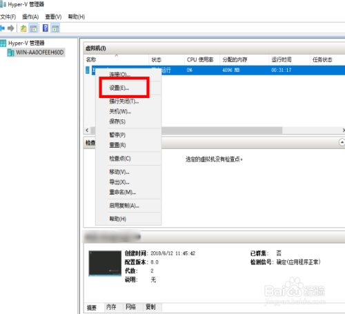Open the 帮助(H) menu in menu bar
The height and width of the screenshot is (314, 345).
77,17
